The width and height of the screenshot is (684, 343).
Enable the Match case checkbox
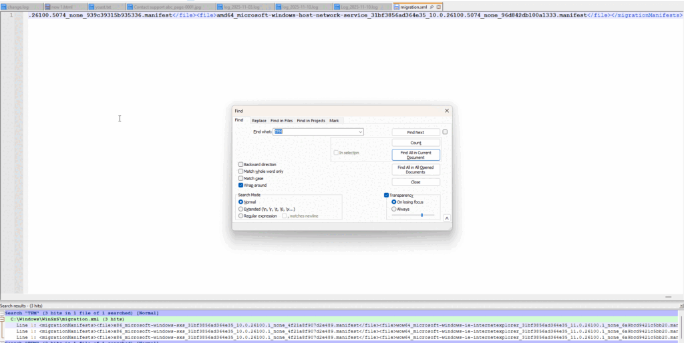tap(241, 178)
